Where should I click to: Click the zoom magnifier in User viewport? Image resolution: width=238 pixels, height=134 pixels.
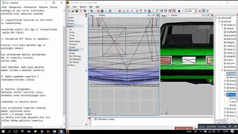click(203, 15)
